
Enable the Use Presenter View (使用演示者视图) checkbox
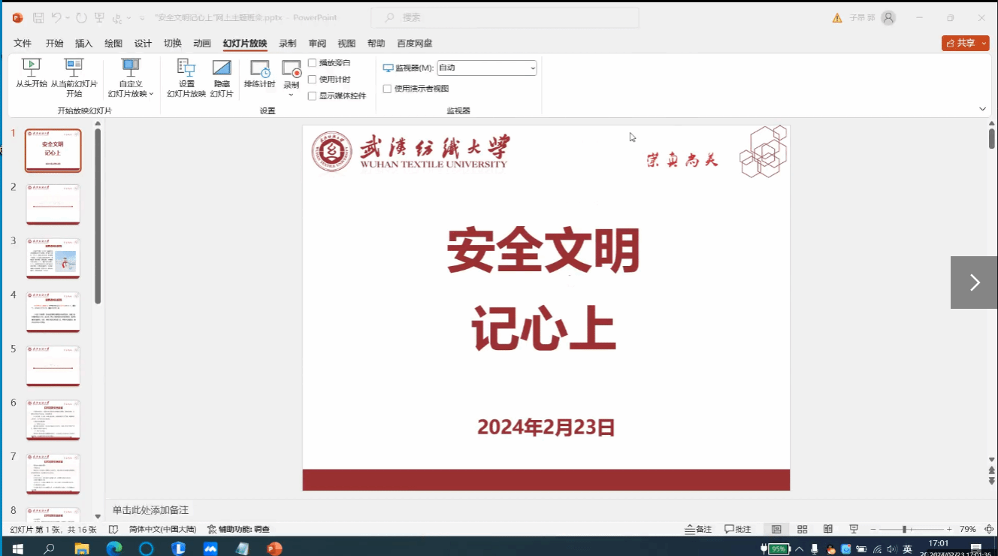pyautogui.click(x=388, y=89)
